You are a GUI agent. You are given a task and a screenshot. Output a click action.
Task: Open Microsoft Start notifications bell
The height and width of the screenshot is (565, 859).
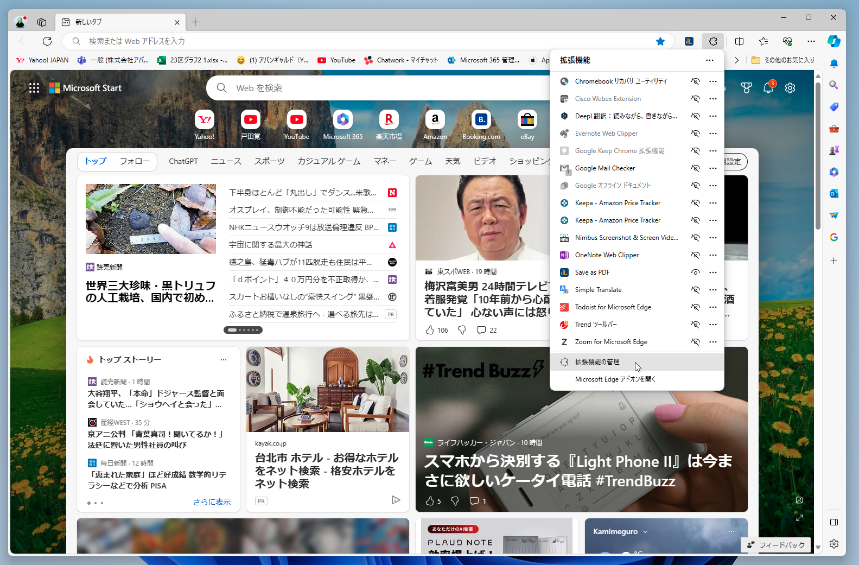click(x=768, y=87)
